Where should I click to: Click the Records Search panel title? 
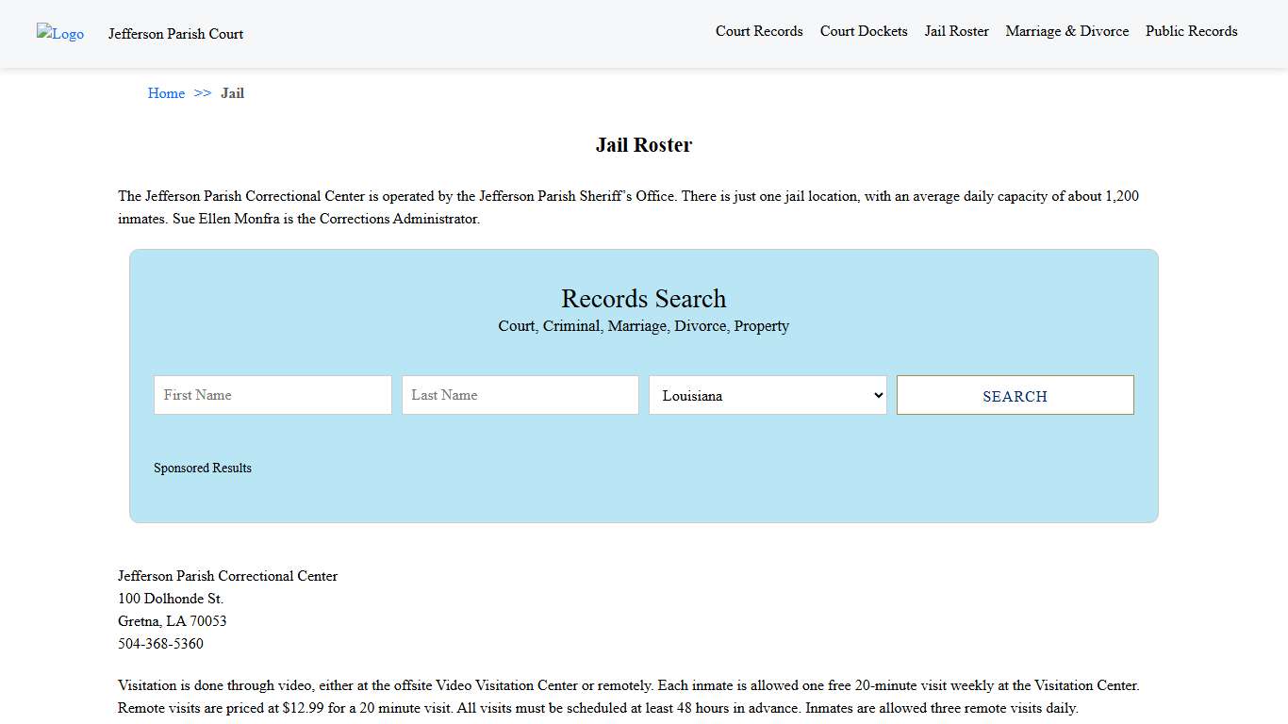pyautogui.click(x=644, y=299)
